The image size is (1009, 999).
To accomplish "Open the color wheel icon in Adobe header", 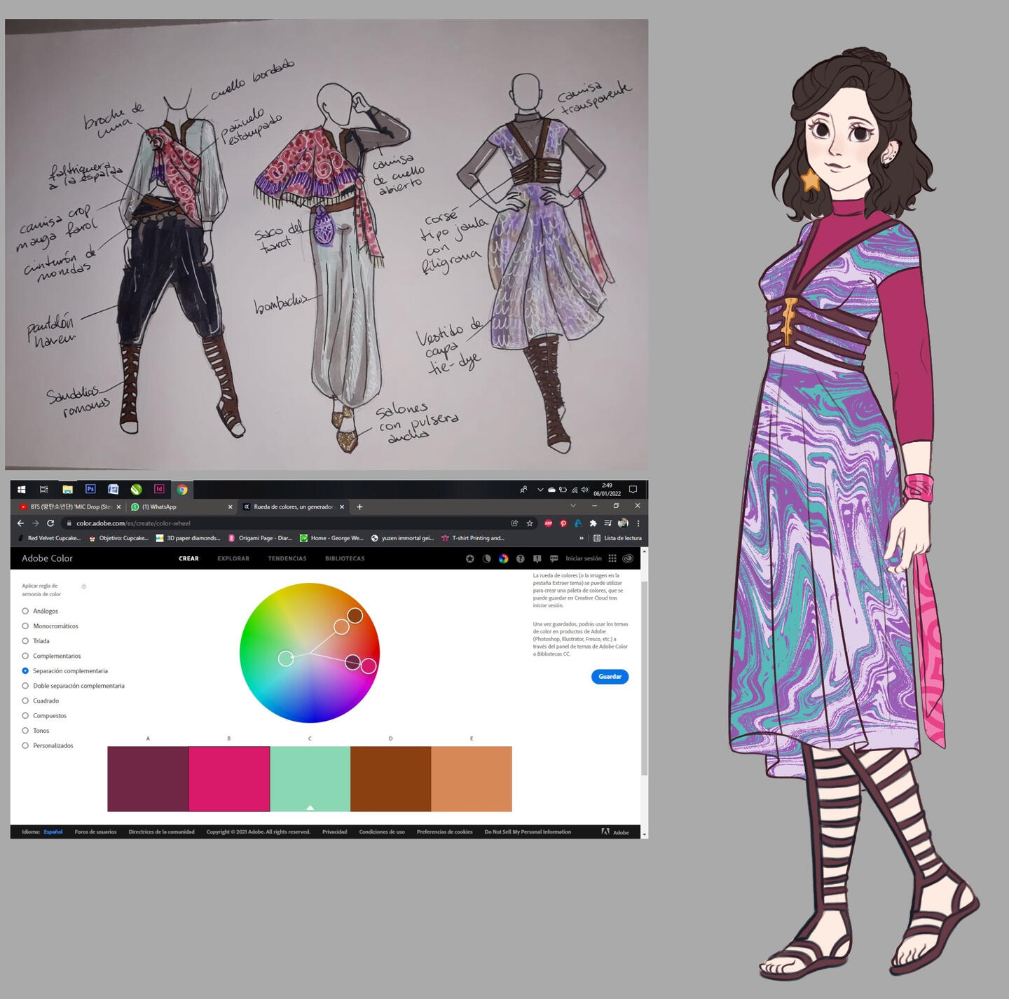I will [503, 558].
